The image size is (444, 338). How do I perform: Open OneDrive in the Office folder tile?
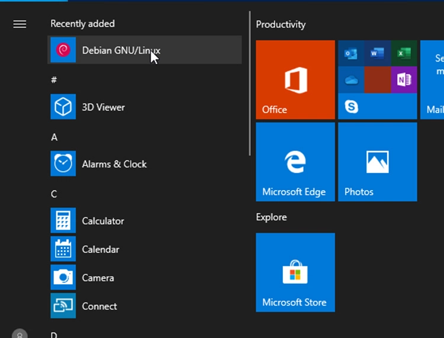[x=351, y=80]
